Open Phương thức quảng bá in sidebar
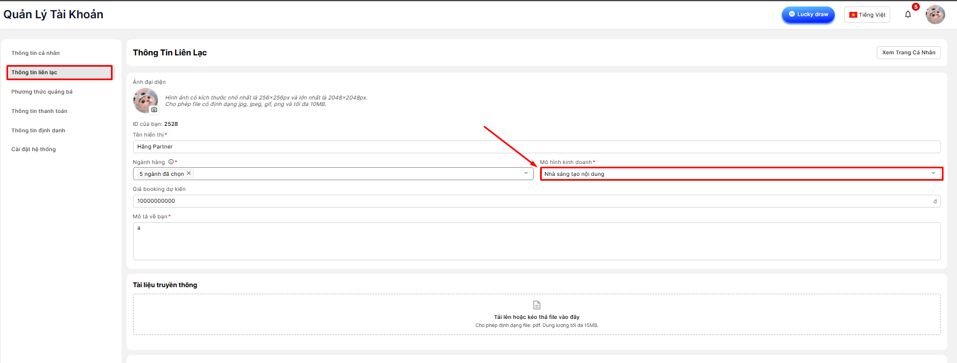957x363 pixels. pyautogui.click(x=42, y=92)
